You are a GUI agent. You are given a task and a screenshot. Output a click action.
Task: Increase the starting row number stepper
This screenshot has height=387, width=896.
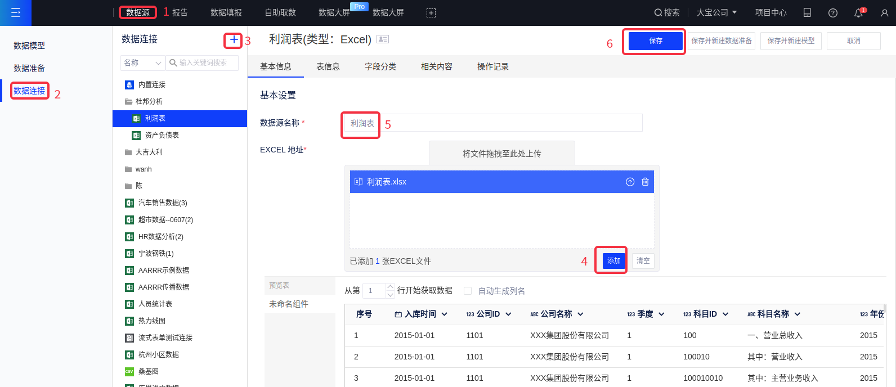point(391,287)
